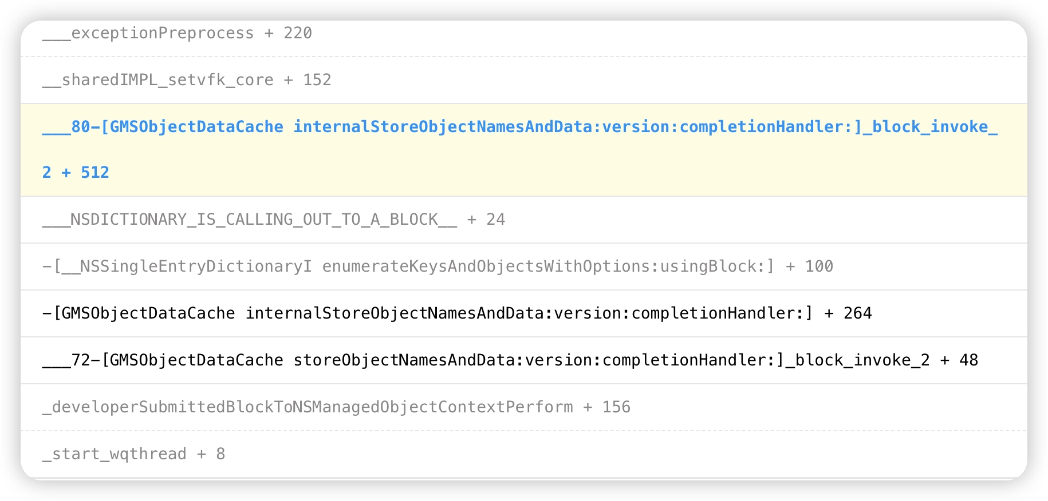Click the offset 220 on exceptionPreprocess line

[x=298, y=33]
